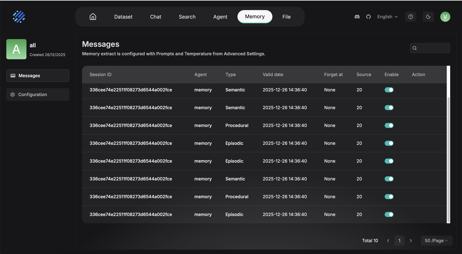
Task: Go to next page chevron
Action: click(410, 241)
